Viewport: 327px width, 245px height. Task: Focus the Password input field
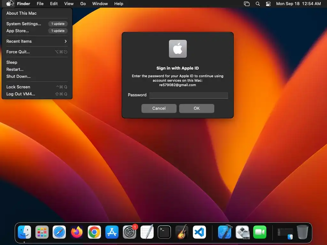[x=189, y=95]
